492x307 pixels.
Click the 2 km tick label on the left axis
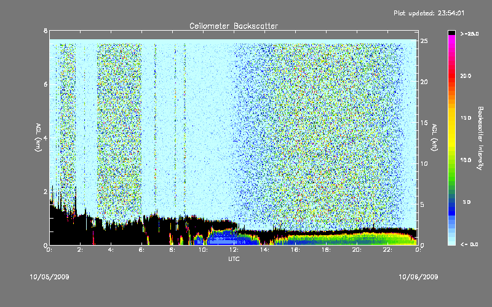tap(46, 192)
